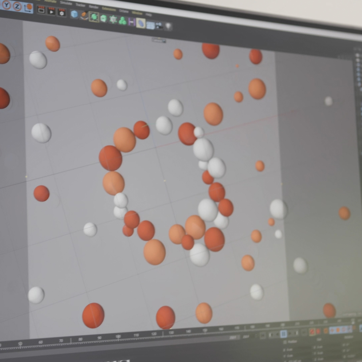Viewport: 362px width, 362px height.
Task: Open Render Settings gear clapperboard icon
Action: 62,12
